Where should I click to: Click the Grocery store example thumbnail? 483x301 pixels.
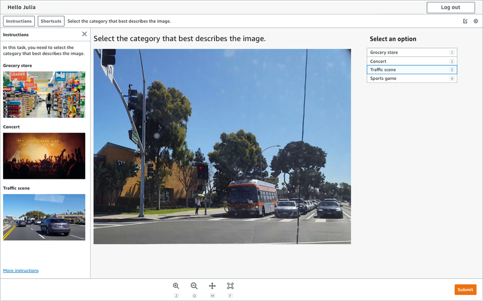click(x=44, y=95)
